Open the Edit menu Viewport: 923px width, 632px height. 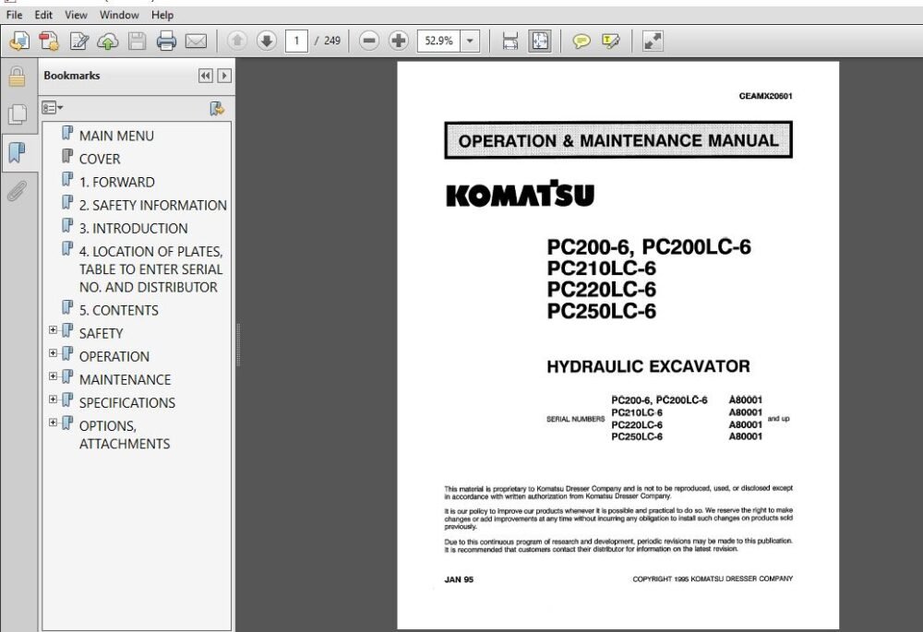43,15
